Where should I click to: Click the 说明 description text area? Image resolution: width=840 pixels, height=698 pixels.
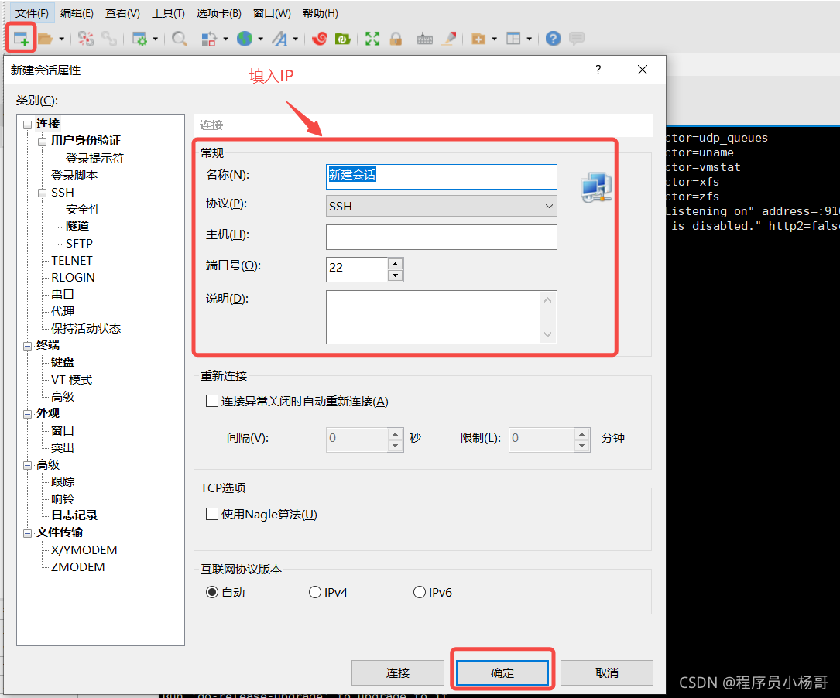coord(441,317)
